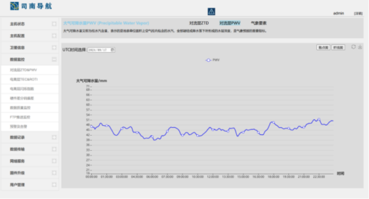Click the 折线图 line chart button
Viewport: 369px width, 199px height.
click(338, 48)
